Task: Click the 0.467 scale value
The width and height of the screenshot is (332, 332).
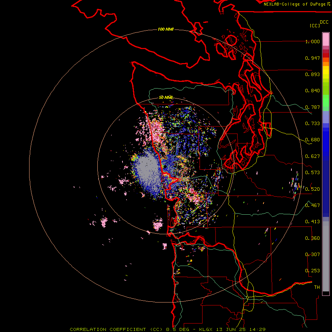Action: 312,205
